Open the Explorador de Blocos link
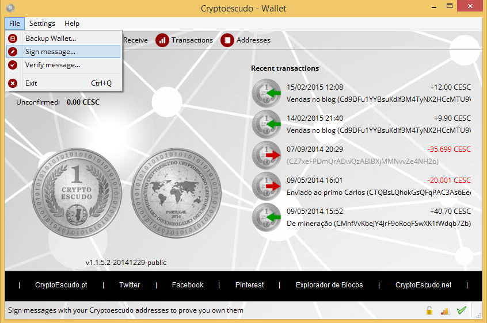 329,285
